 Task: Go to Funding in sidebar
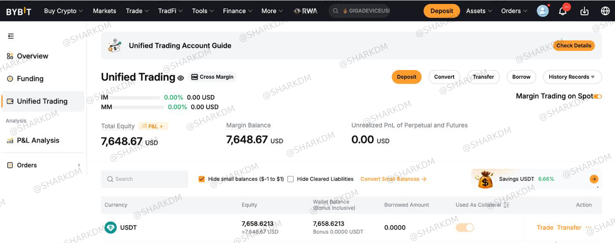(x=43, y=79)
